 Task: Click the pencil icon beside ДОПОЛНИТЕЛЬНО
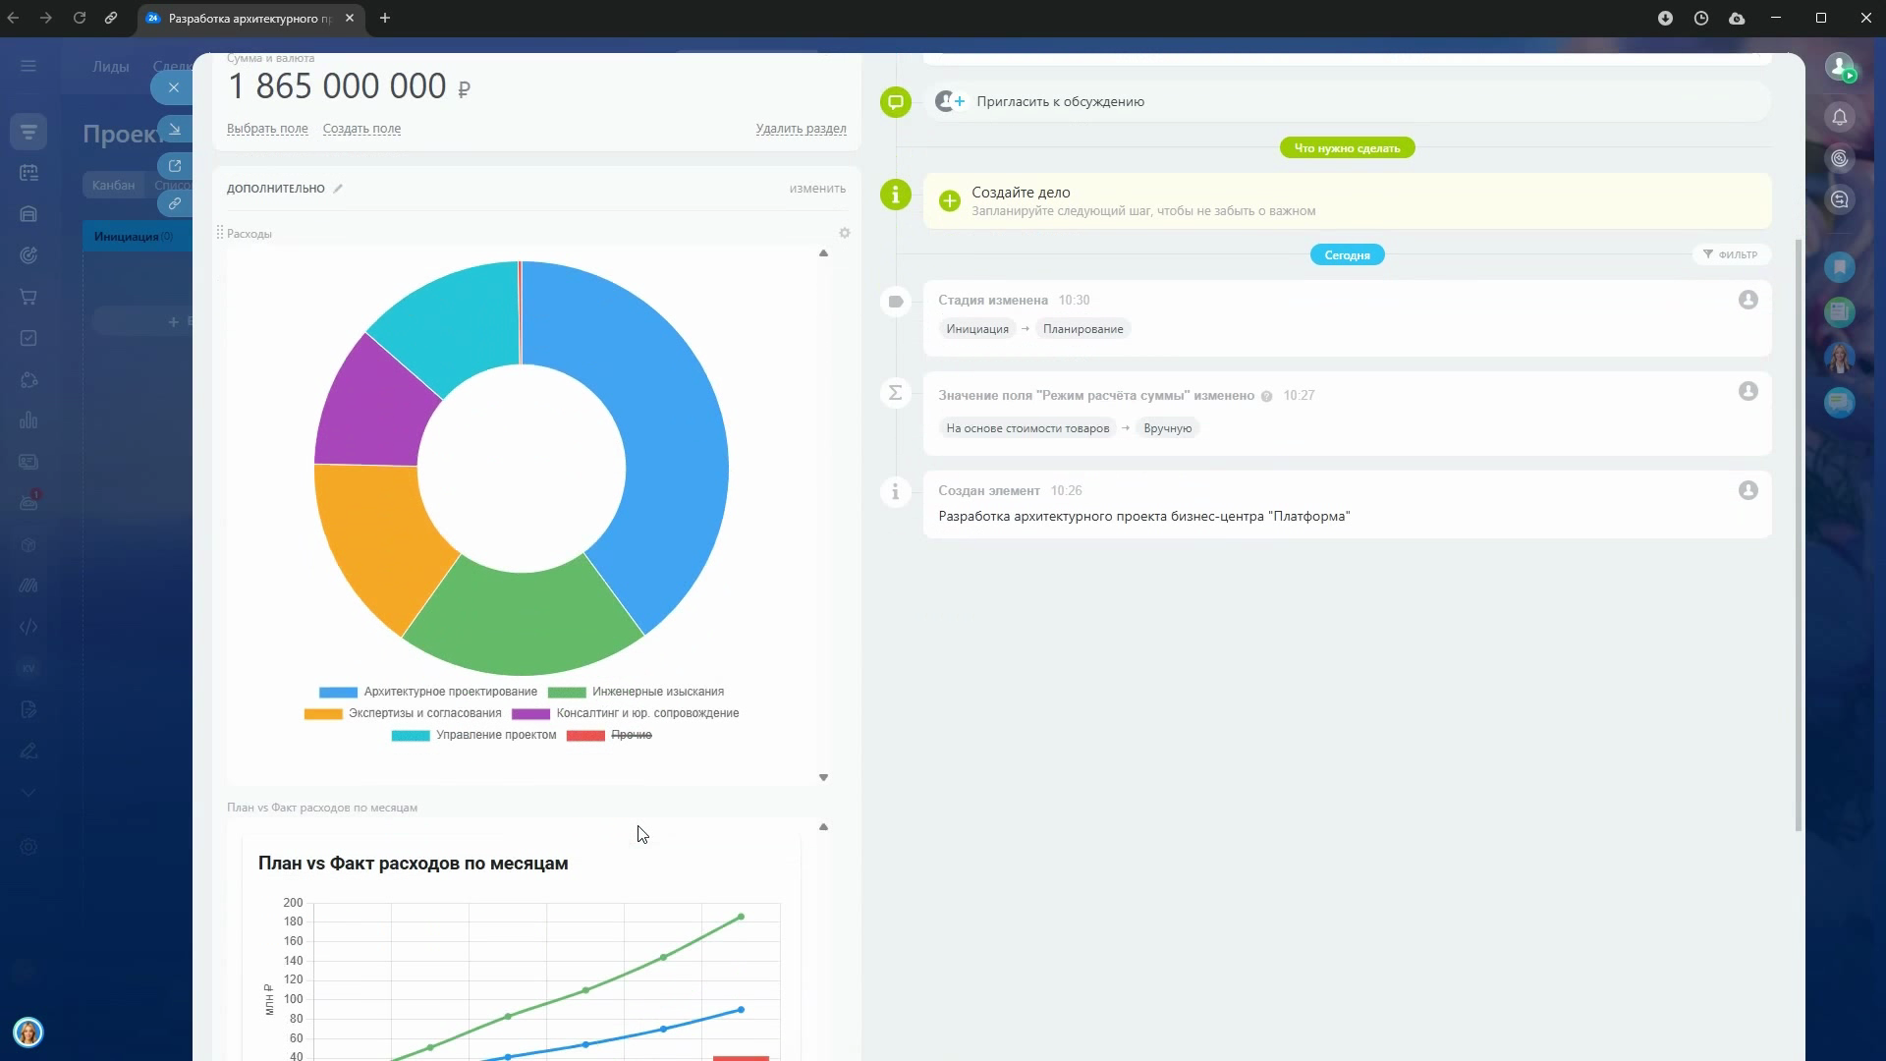click(338, 189)
